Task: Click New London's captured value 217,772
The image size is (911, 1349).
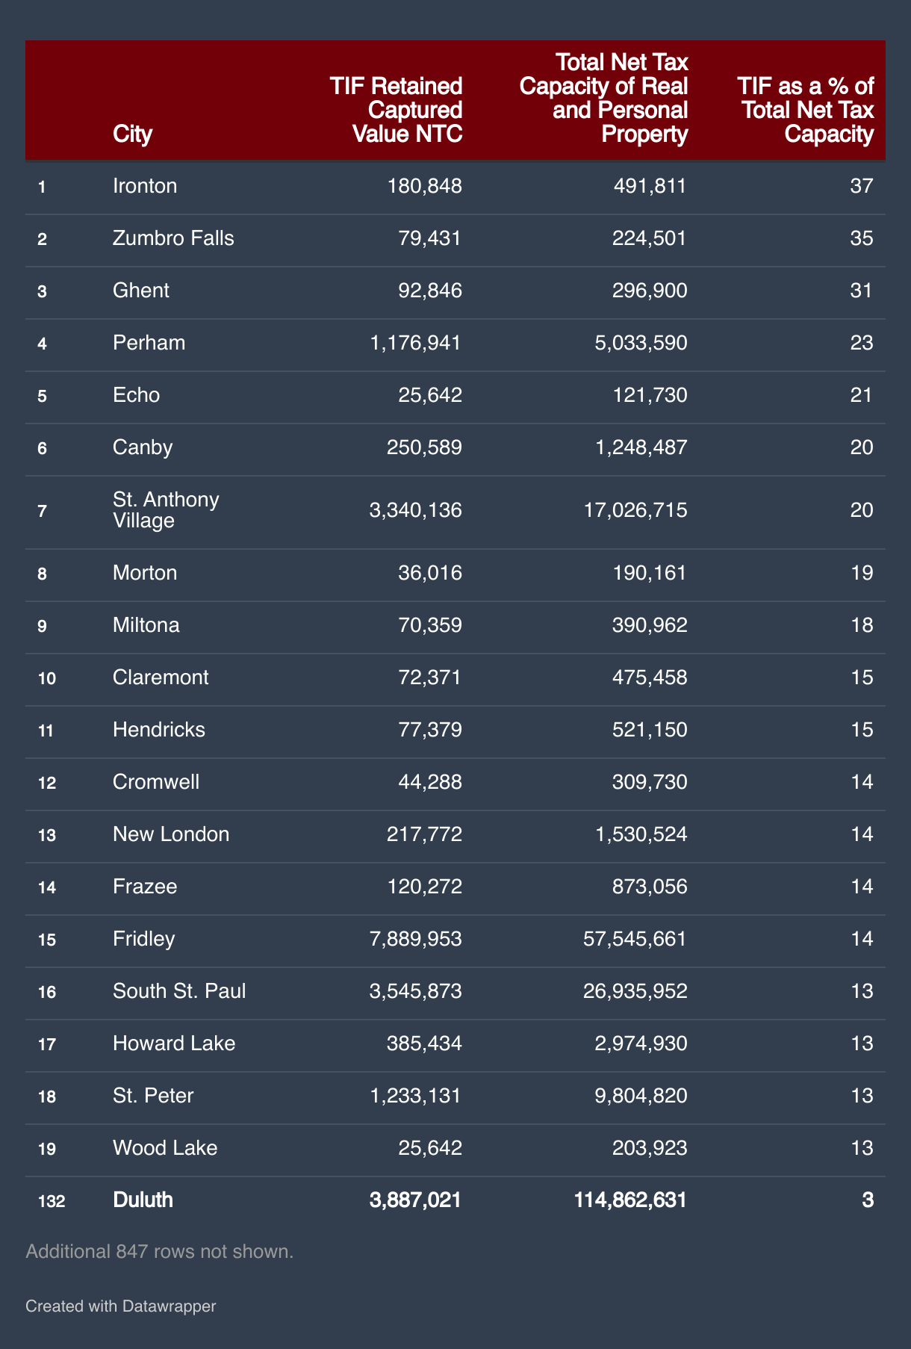Action: click(x=424, y=834)
